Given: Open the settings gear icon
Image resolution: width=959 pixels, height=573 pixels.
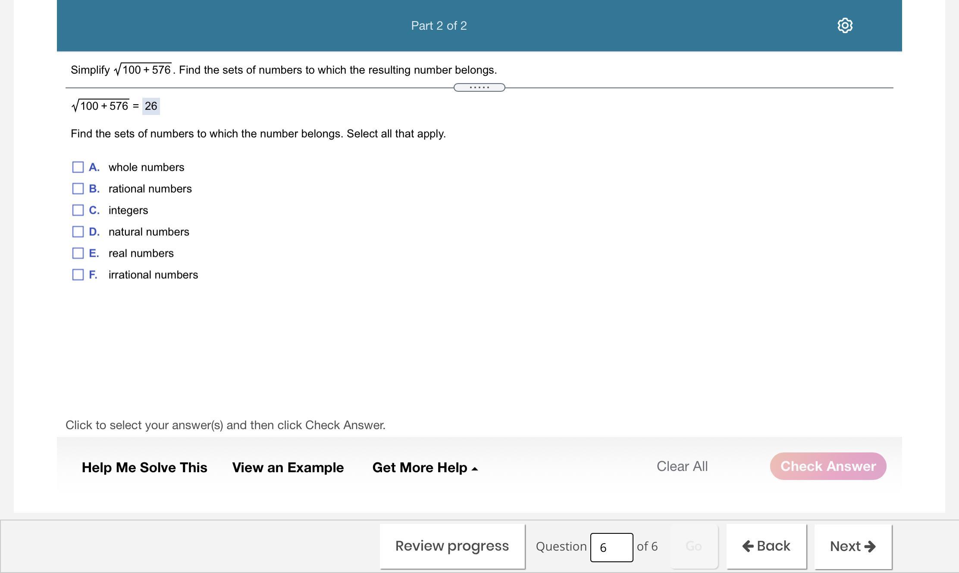Looking at the screenshot, I should click(845, 25).
